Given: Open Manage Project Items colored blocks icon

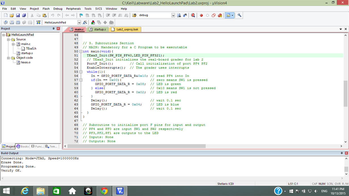Looking at the screenshot, I should (x=93, y=22).
